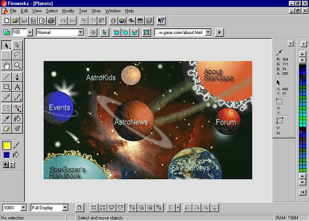Open the Modify menu

pos(68,11)
